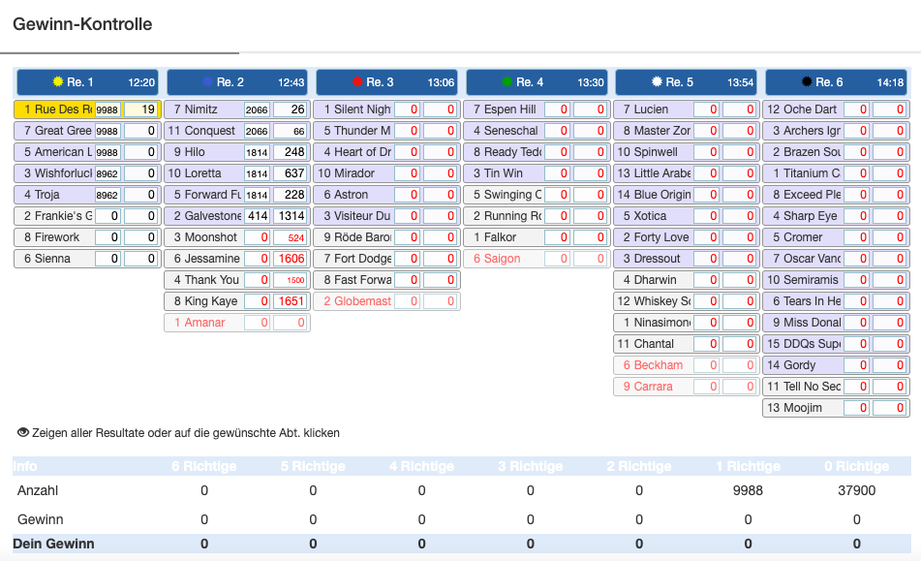
Task: Select horse 1 Silent Nigh in race 3
Action: coord(387,109)
